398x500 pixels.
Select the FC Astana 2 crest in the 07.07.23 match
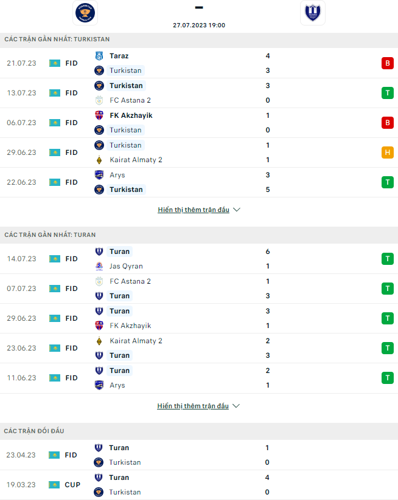99,281
